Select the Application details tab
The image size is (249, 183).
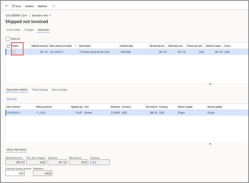pos(17,90)
